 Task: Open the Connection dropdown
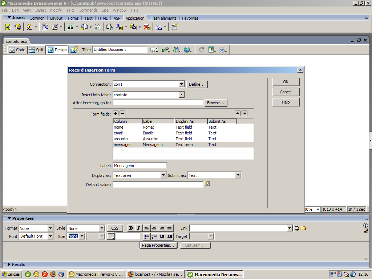pos(182,84)
